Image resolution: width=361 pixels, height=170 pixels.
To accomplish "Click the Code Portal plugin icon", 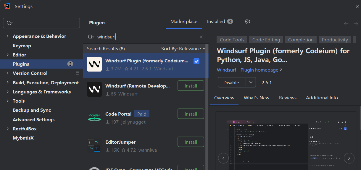I will (x=94, y=117).
